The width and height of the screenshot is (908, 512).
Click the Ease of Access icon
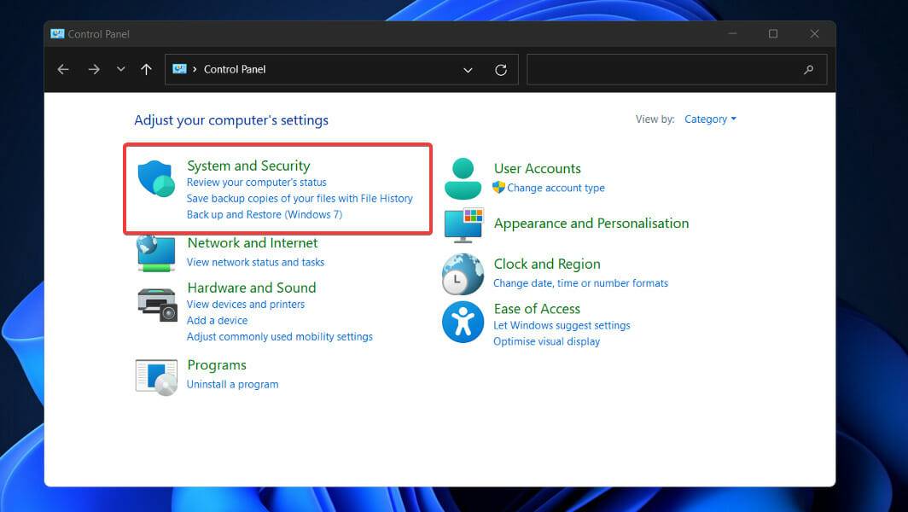(x=463, y=323)
